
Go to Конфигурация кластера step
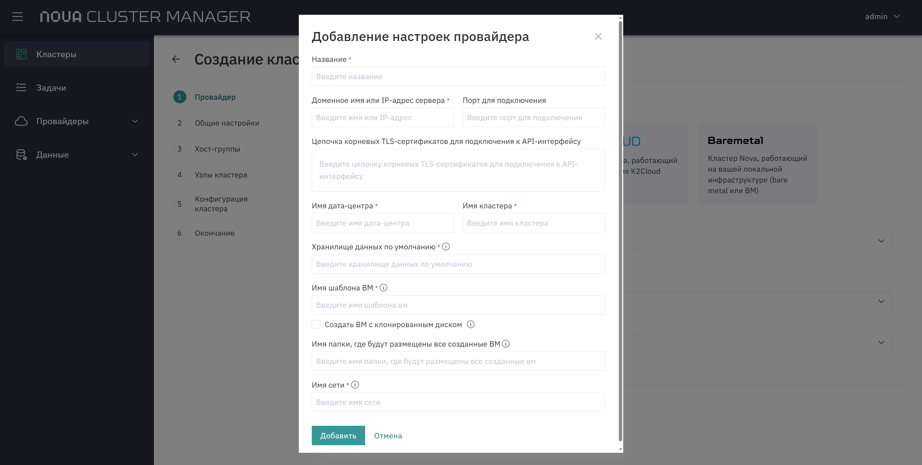[x=221, y=204]
